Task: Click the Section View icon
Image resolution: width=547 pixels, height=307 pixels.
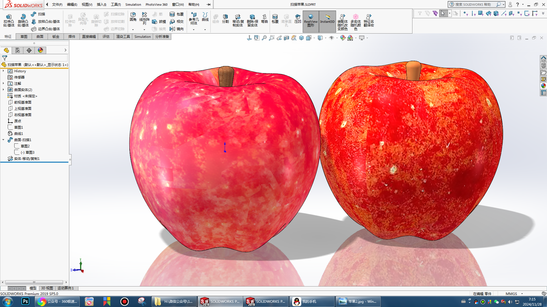Action: point(286,38)
